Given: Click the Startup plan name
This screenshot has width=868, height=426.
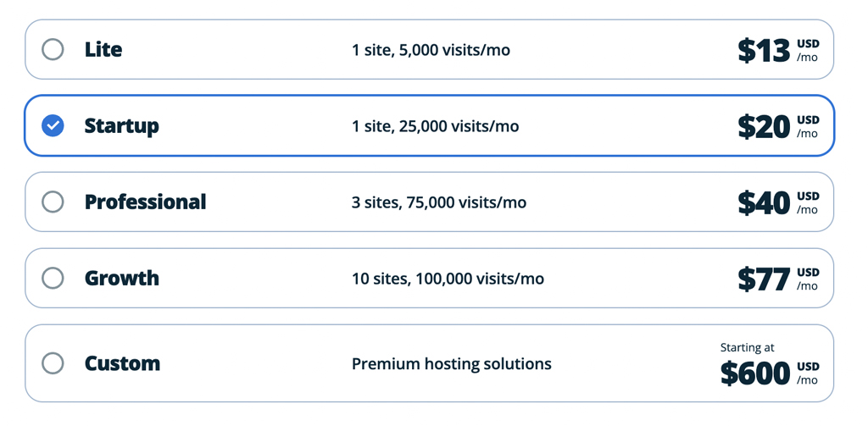Looking at the screenshot, I should tap(121, 126).
